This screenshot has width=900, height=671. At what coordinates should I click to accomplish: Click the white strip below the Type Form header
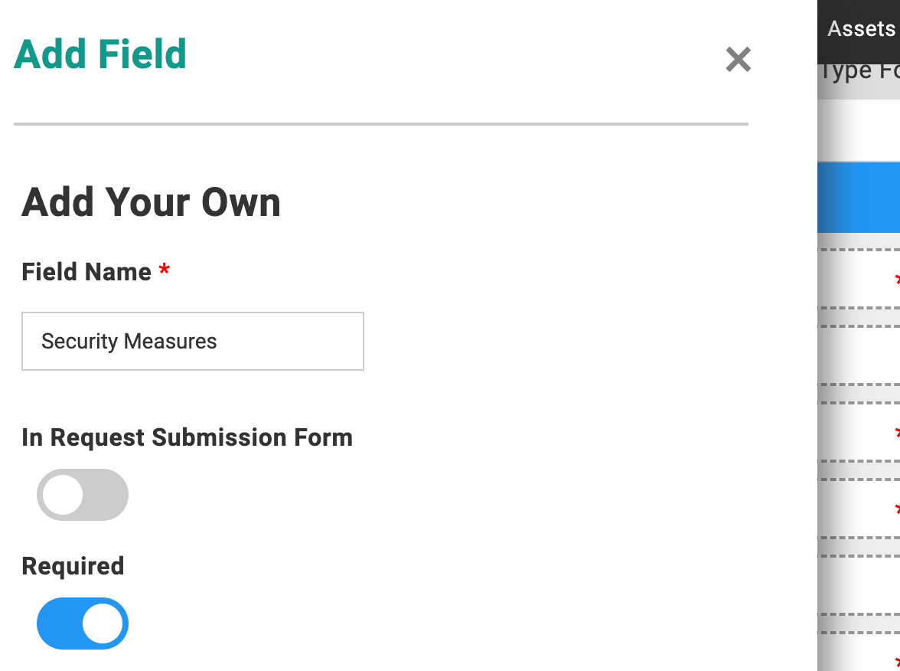859,130
